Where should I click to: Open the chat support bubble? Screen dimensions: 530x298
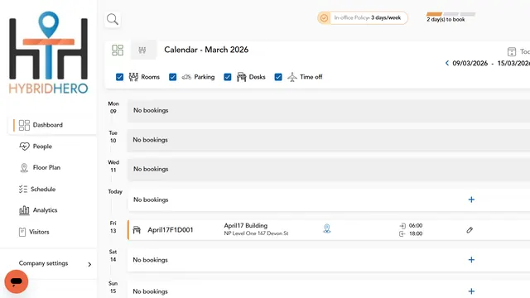[17, 281]
